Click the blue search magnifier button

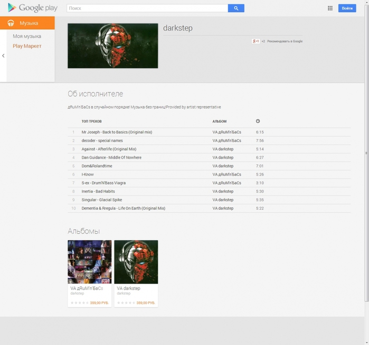(x=236, y=8)
